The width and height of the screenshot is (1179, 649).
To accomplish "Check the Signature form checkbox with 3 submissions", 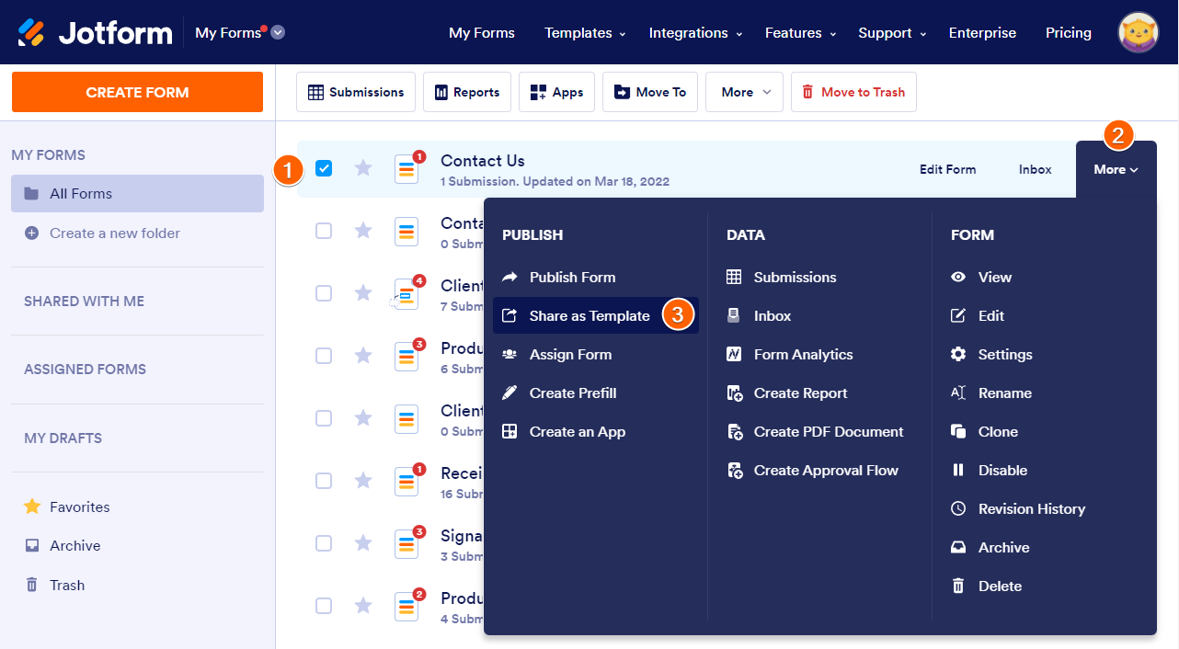I will tap(324, 543).
